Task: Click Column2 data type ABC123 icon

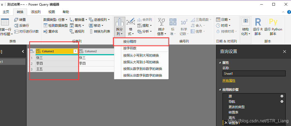Action: 81,51
